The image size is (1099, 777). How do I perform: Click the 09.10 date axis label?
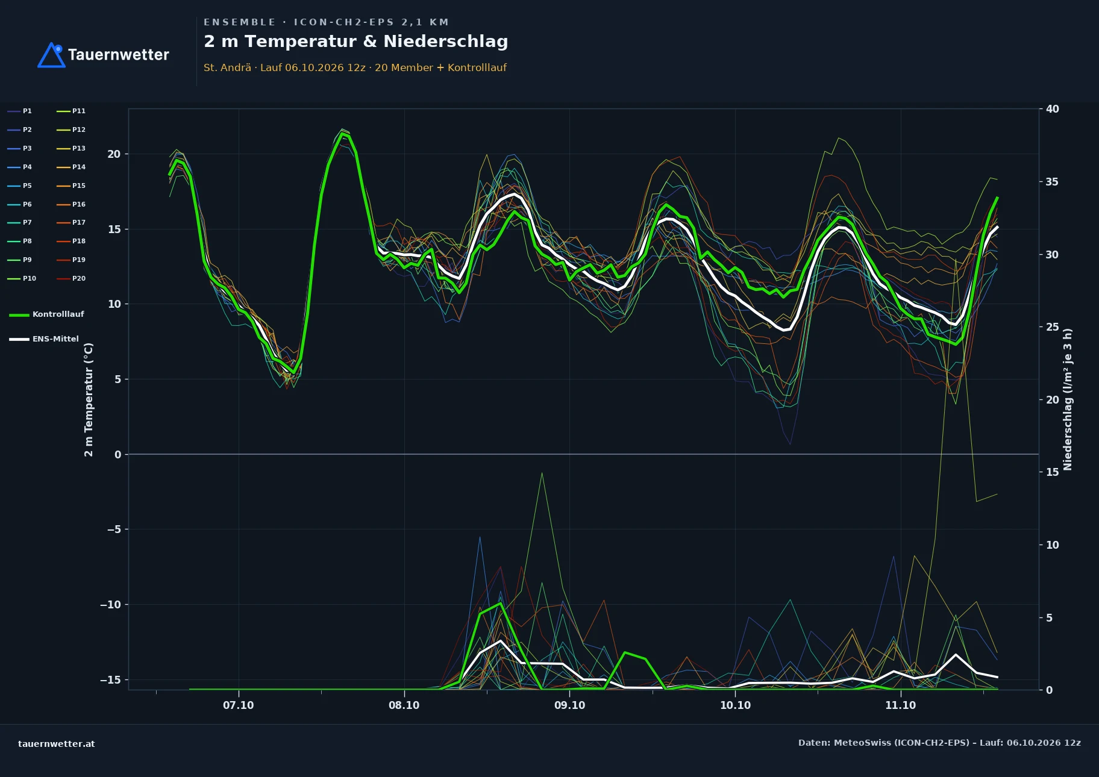pos(569,705)
